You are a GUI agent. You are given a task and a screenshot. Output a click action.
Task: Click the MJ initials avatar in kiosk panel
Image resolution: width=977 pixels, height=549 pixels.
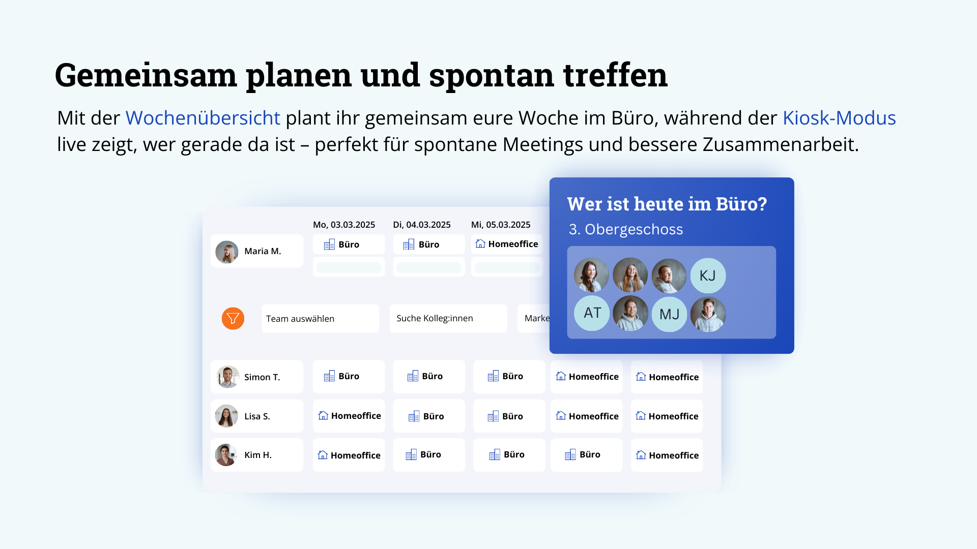[669, 314]
